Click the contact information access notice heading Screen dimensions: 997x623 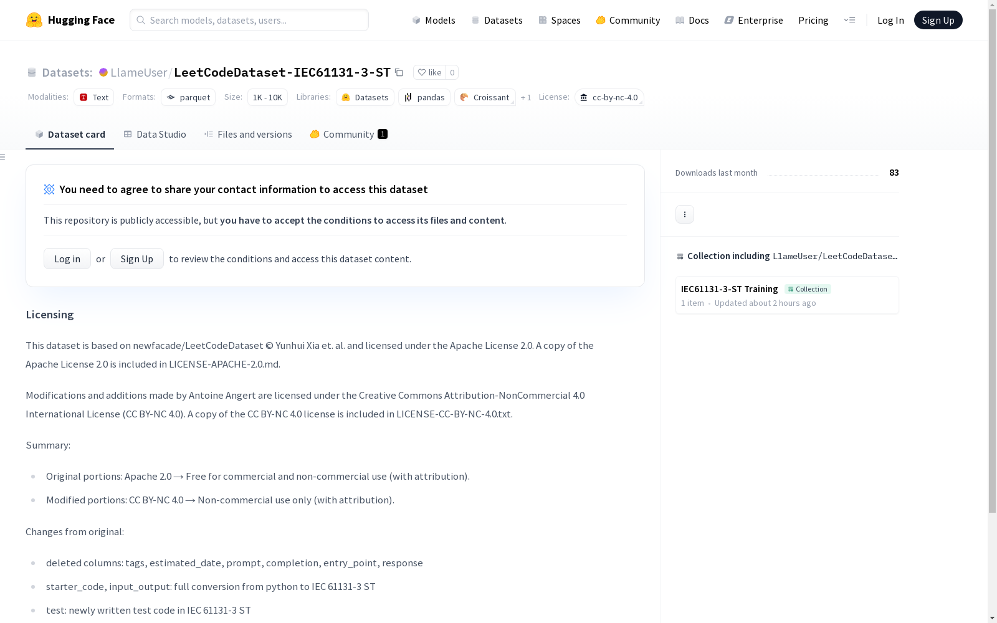(244, 189)
